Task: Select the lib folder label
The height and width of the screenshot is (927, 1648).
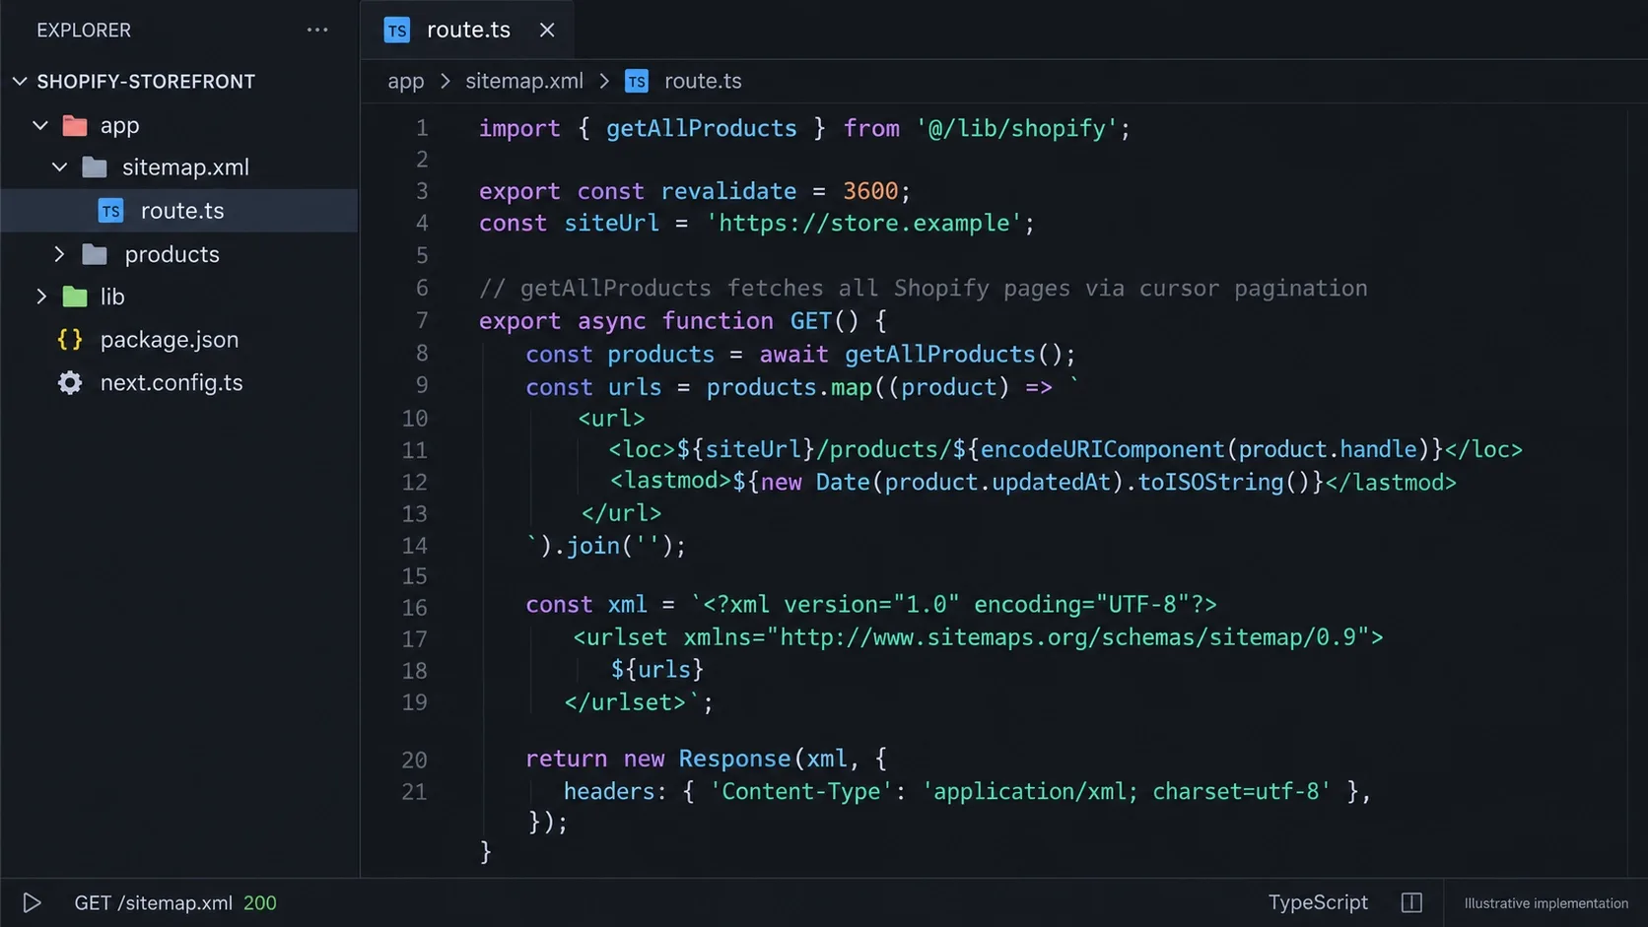Action: [112, 297]
